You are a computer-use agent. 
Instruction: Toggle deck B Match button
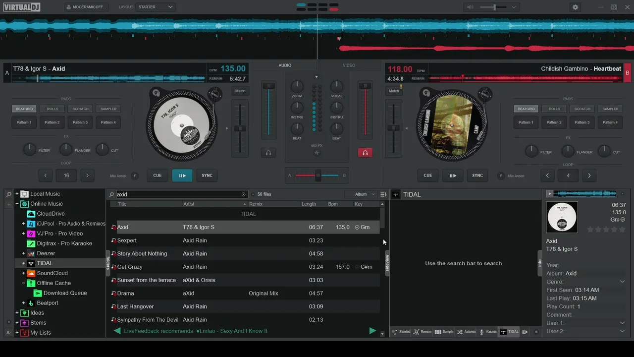pyautogui.click(x=394, y=91)
